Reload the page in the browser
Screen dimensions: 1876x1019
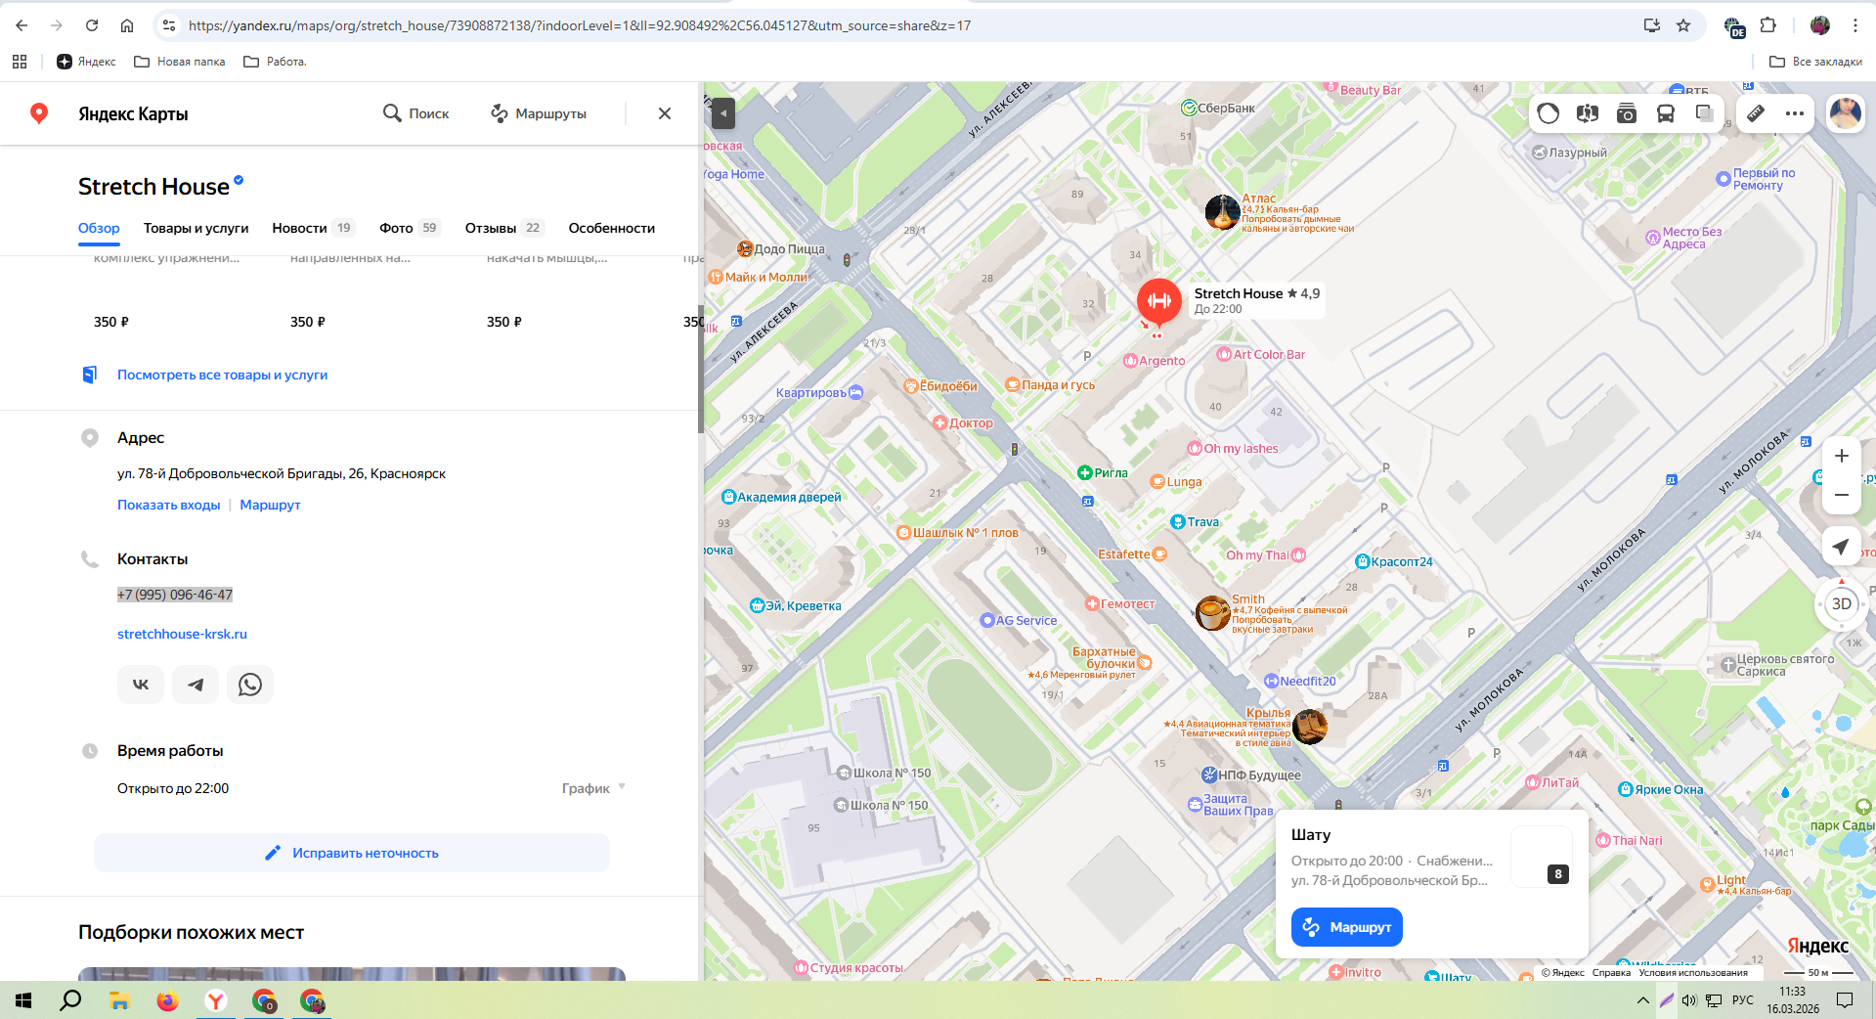pyautogui.click(x=92, y=25)
